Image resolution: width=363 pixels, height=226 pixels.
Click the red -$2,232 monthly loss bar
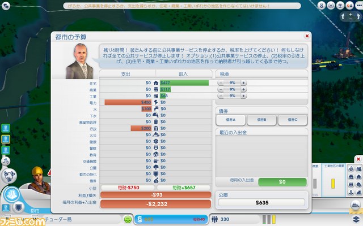(156, 204)
